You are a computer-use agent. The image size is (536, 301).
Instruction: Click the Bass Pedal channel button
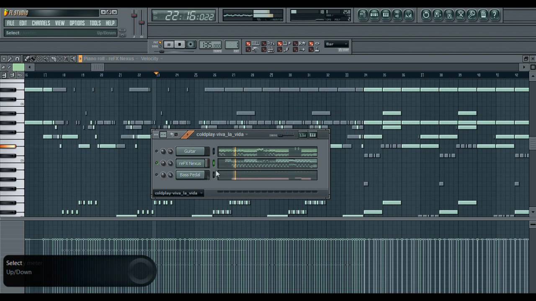click(190, 175)
